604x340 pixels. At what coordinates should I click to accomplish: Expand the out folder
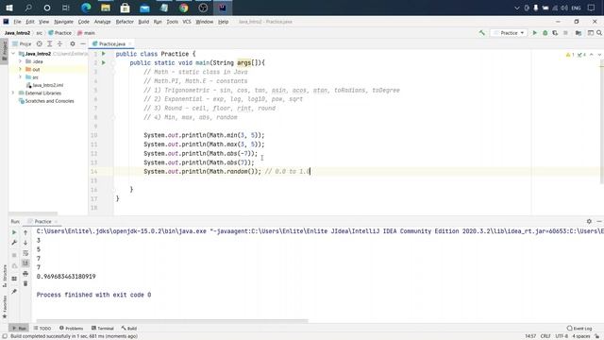click(20, 69)
